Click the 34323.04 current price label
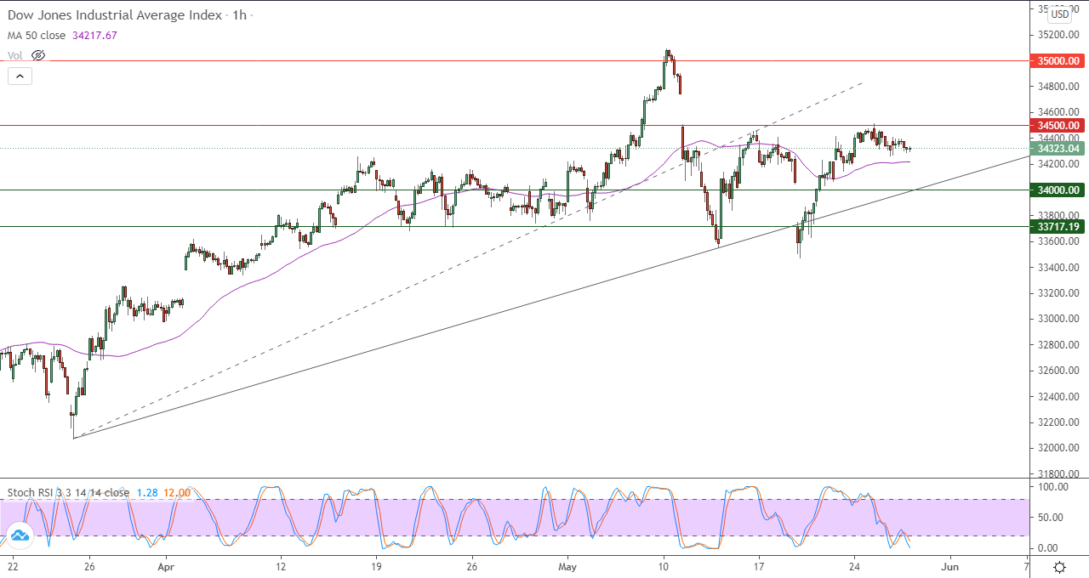This screenshot has width=1089, height=578. [1057, 149]
